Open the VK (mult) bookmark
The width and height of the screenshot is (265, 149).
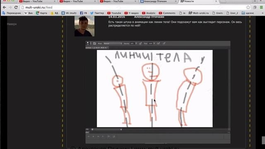click(x=69, y=13)
